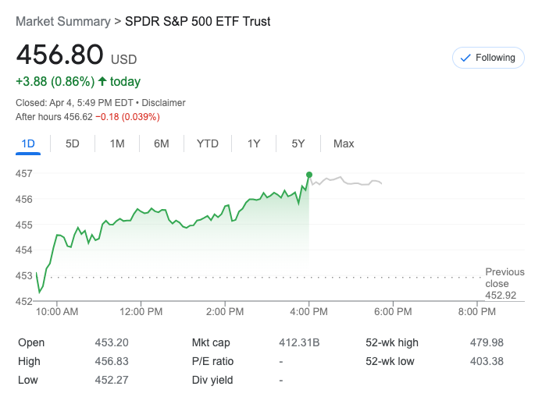View the 5Y price history
This screenshot has height=397, width=542.
pos(298,144)
